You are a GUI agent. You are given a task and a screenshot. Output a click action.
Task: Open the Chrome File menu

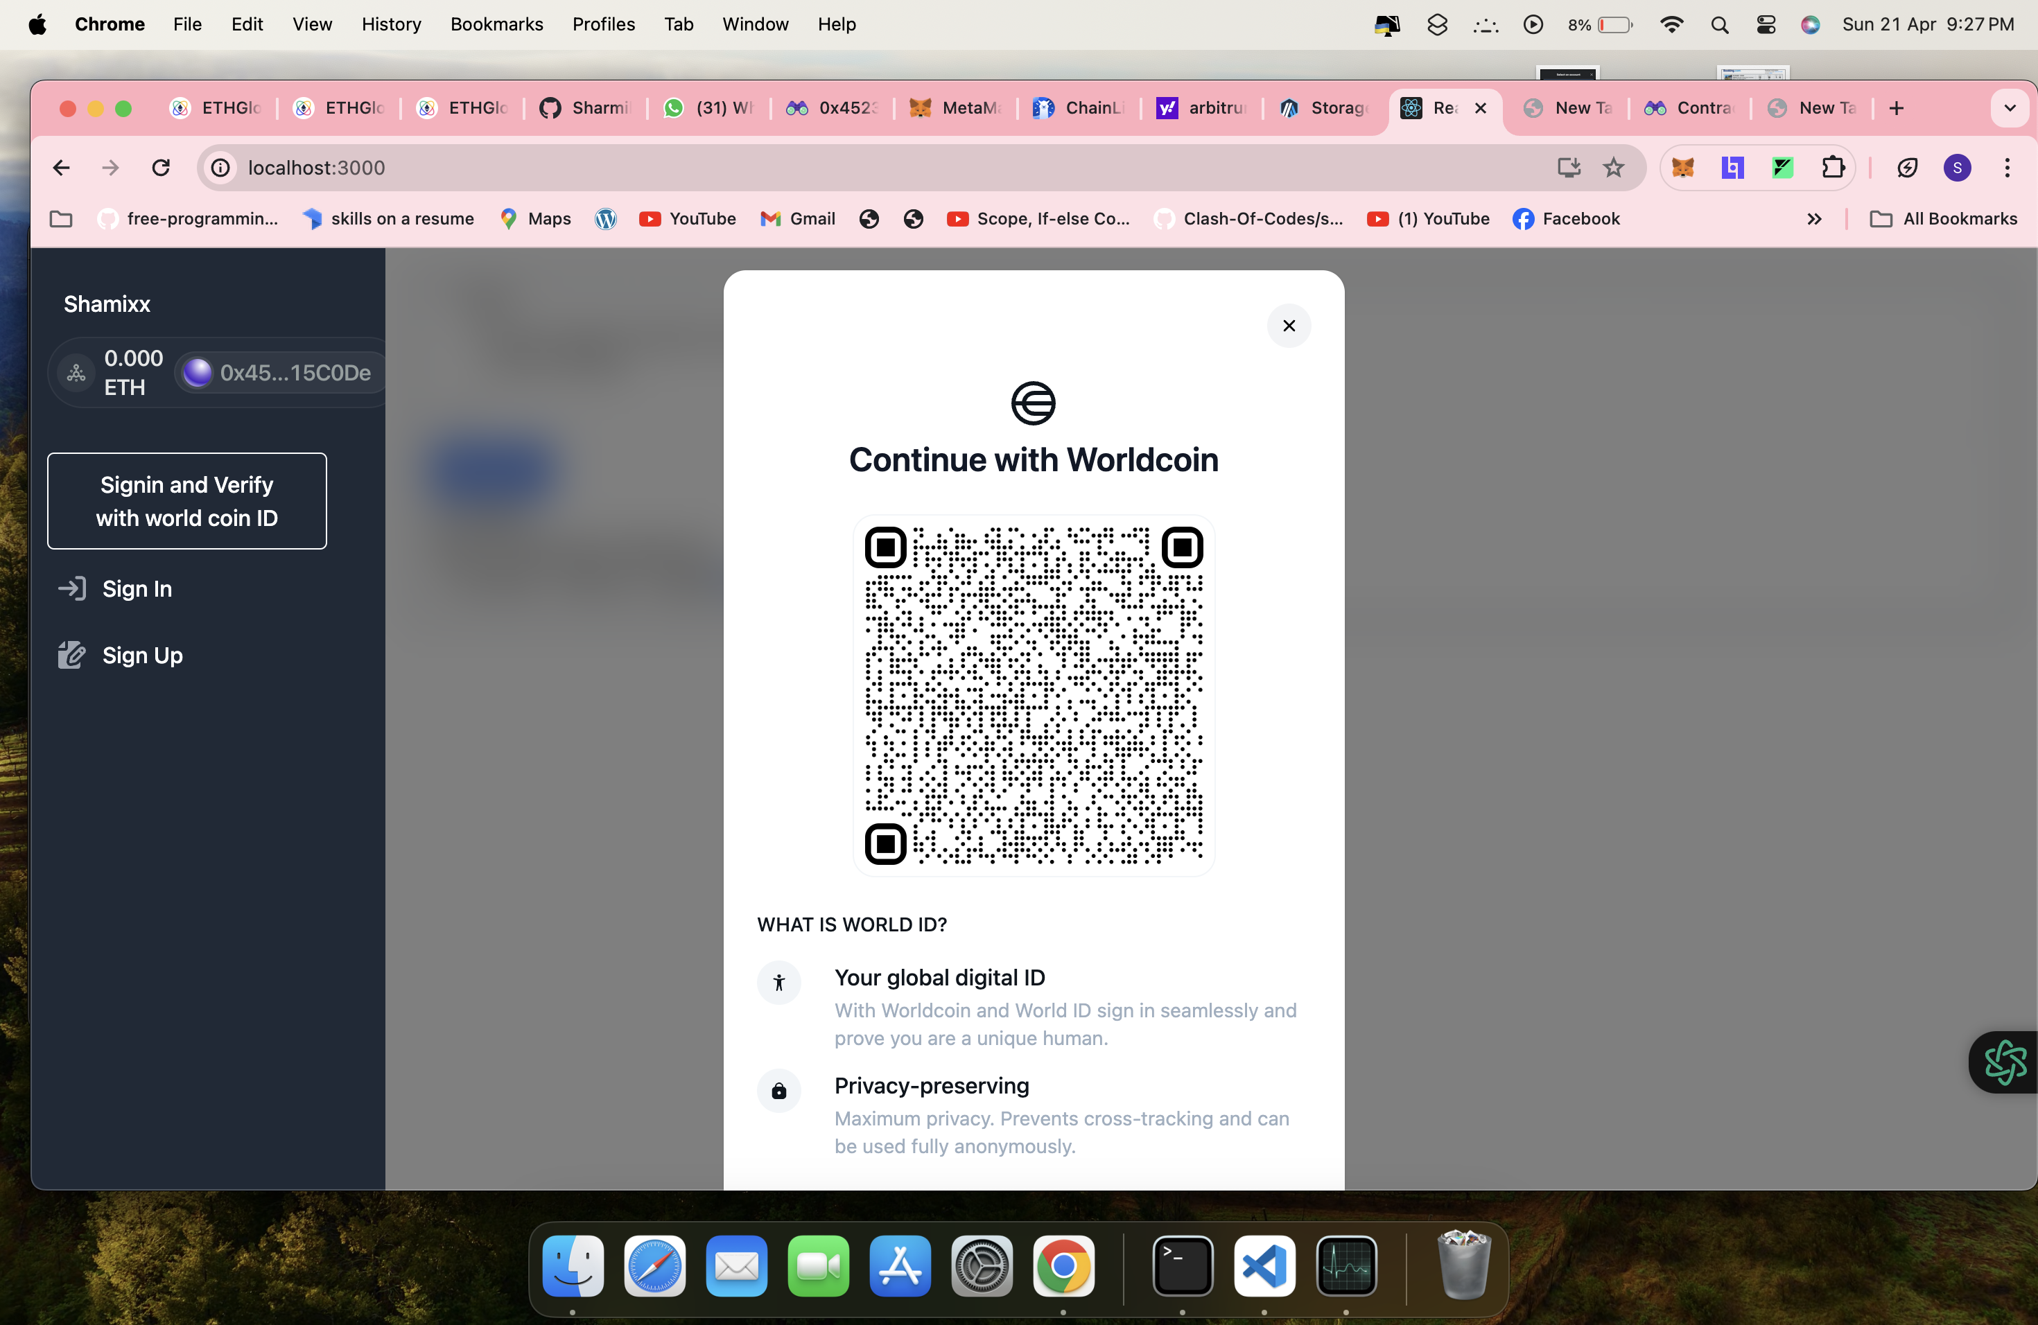[186, 24]
